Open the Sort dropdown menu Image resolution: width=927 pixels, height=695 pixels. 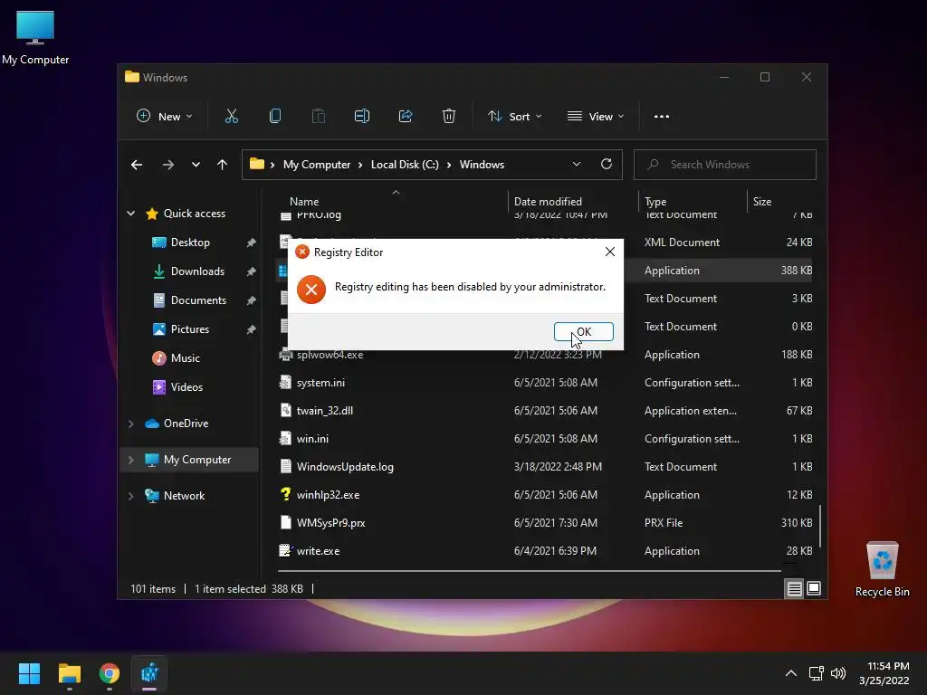pos(514,116)
